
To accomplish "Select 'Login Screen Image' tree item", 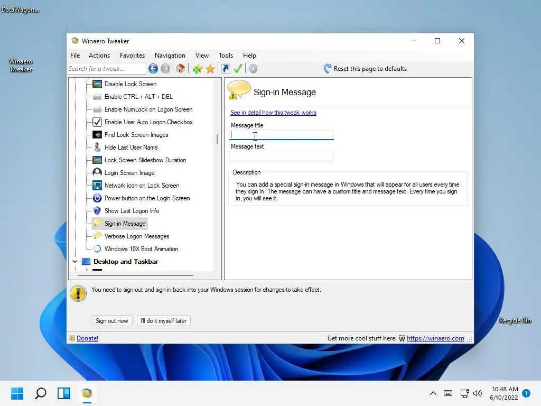I will (129, 173).
